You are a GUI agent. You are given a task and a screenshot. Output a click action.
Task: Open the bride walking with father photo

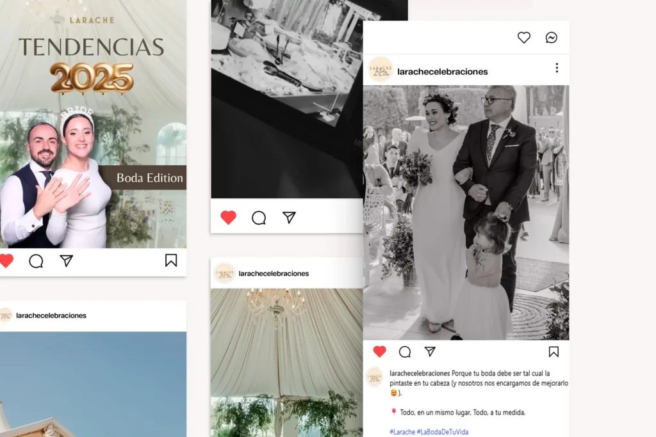click(x=466, y=212)
